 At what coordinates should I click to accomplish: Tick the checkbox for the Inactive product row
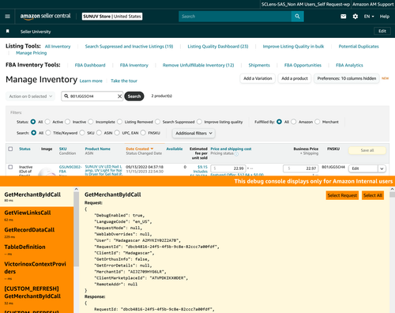click(x=10, y=167)
